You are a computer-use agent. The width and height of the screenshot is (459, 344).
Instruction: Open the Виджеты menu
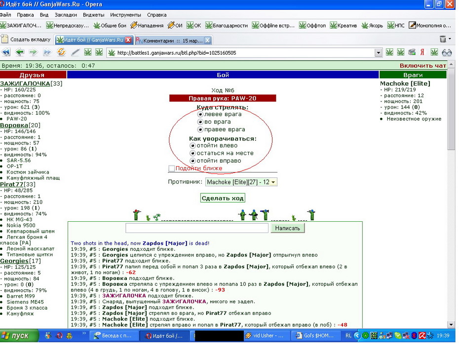(x=93, y=15)
